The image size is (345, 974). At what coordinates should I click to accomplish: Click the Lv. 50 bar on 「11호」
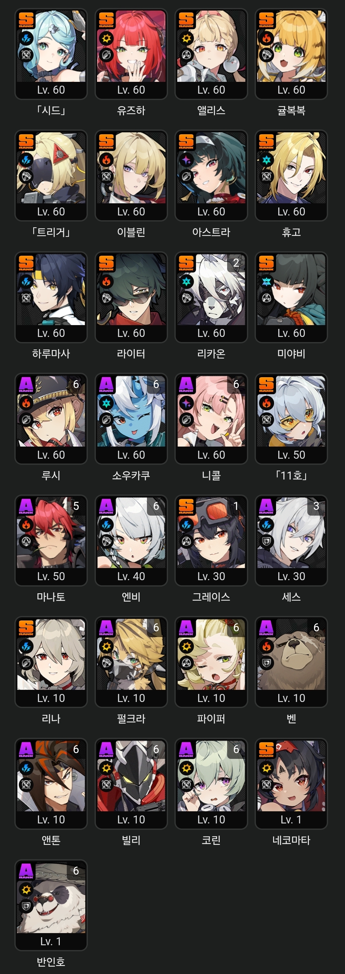click(x=291, y=455)
